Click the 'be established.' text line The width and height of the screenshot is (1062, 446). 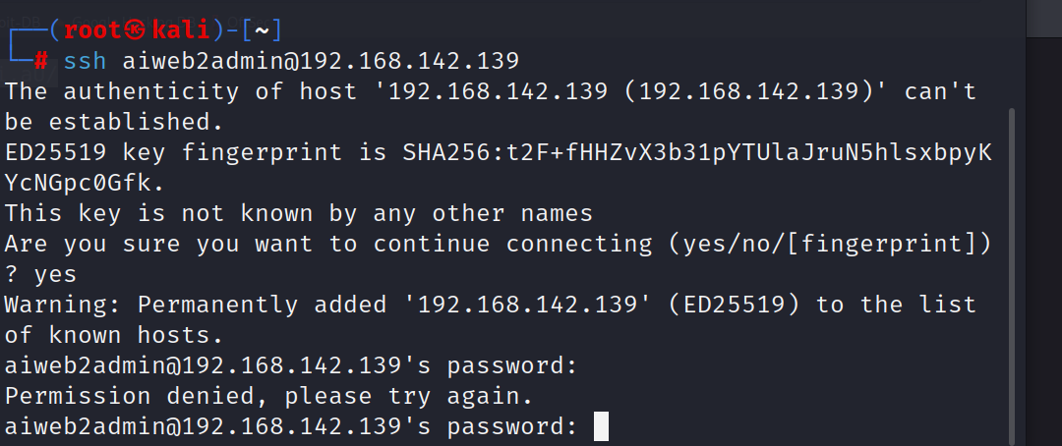114,123
